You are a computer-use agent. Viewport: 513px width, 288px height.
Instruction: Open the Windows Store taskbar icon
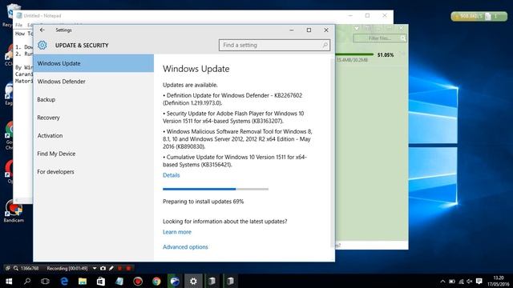point(101,281)
